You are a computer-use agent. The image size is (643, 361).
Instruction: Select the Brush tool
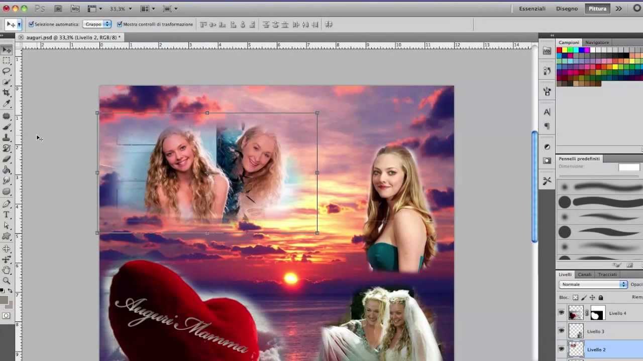pyautogui.click(x=7, y=127)
